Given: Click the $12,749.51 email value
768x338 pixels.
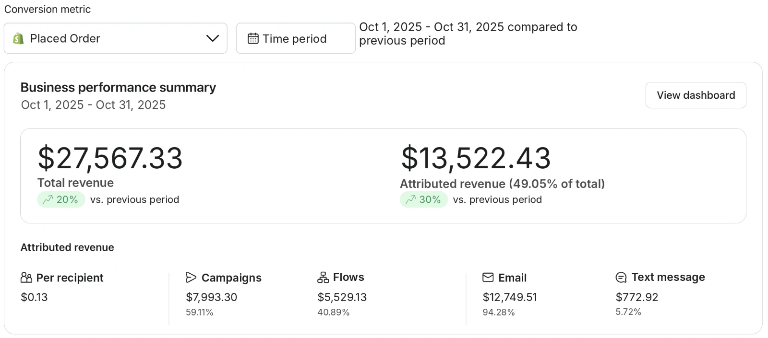Looking at the screenshot, I should (x=509, y=297).
